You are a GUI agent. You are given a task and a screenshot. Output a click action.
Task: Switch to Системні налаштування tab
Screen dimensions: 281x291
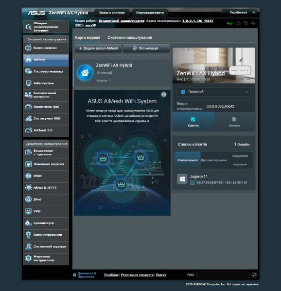[130, 38]
